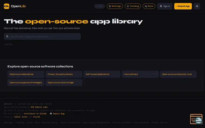Open the Privacy-focused software collection

[64, 74]
